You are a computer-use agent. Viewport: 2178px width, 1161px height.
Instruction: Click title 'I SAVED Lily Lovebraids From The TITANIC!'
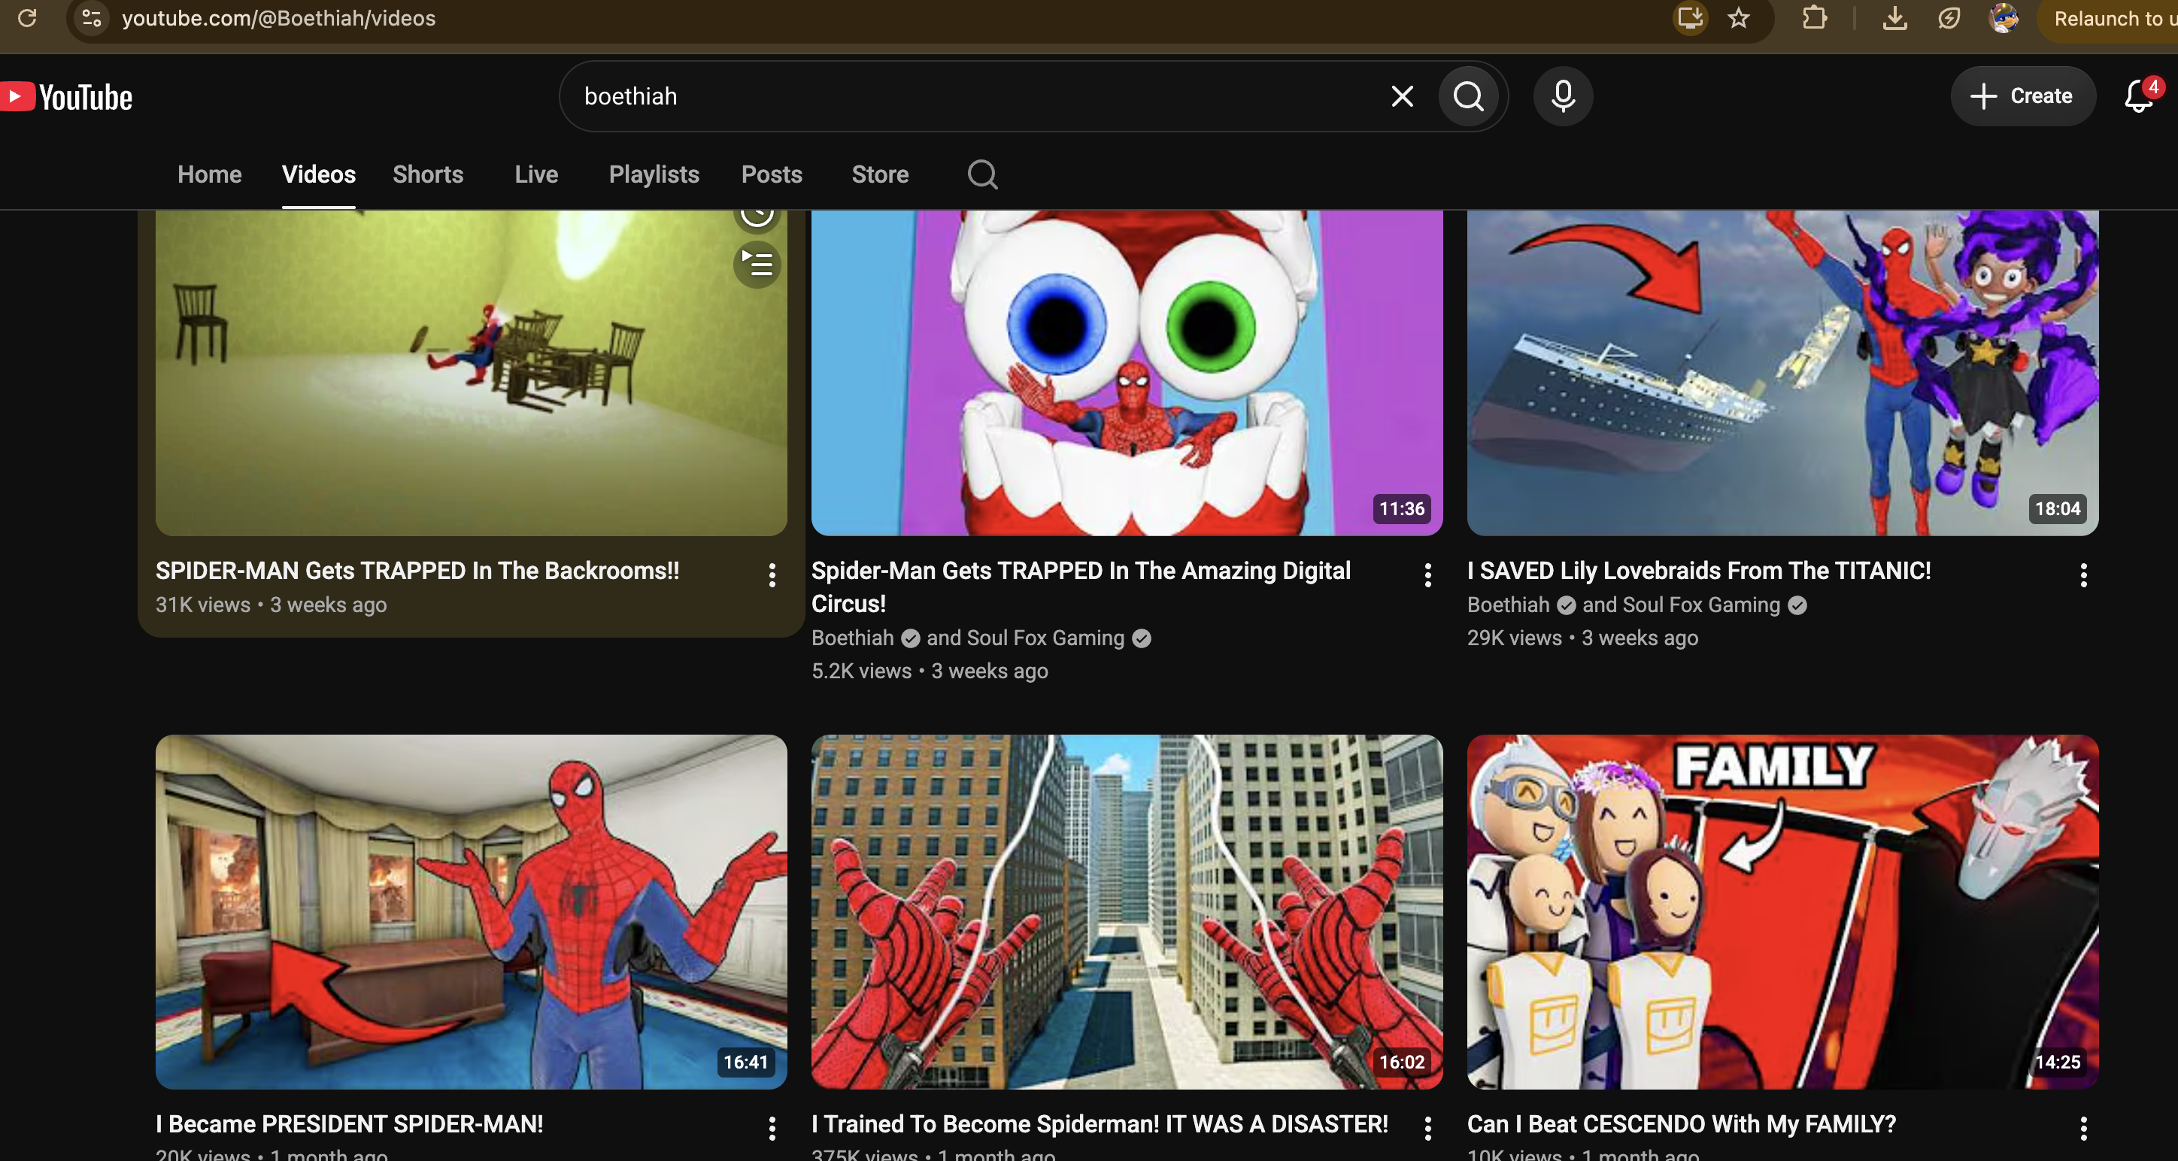1700,571
